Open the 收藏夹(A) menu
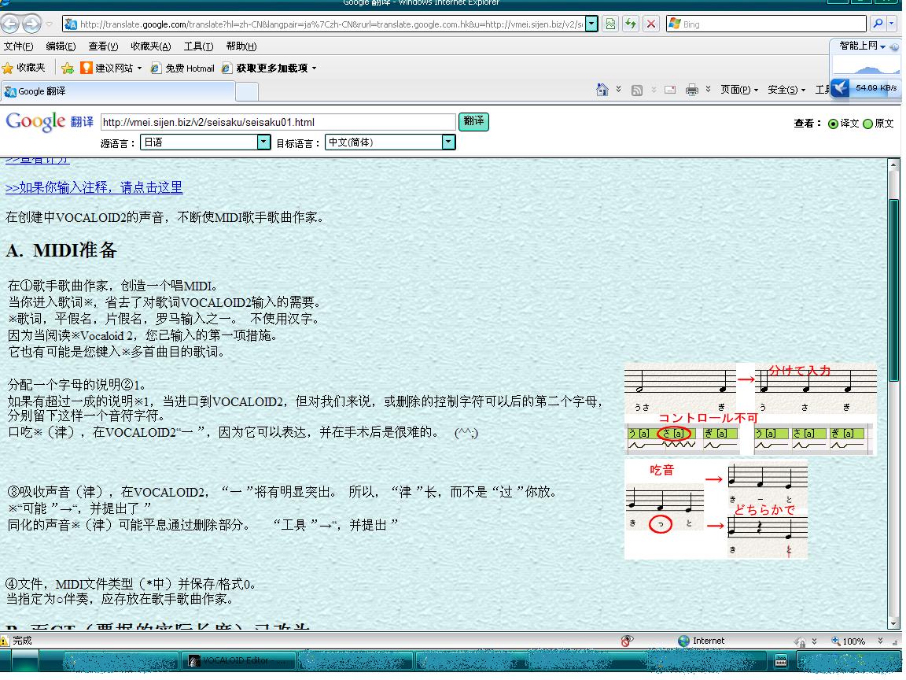The height and width of the screenshot is (680, 906). [151, 46]
